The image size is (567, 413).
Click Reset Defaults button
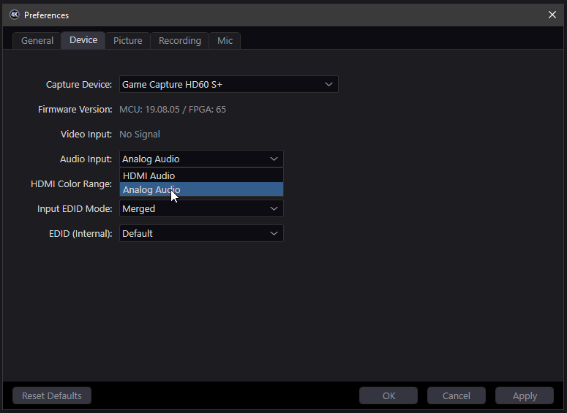(x=52, y=395)
